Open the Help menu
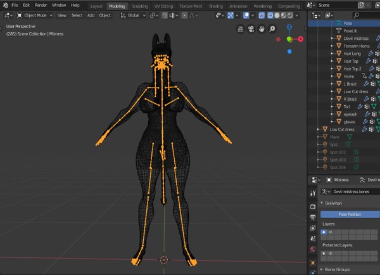Image resolution: width=380 pixels, height=275 pixels. click(75, 5)
